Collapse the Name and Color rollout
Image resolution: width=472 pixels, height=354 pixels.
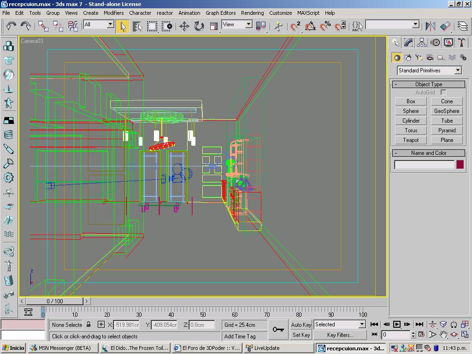(429, 153)
